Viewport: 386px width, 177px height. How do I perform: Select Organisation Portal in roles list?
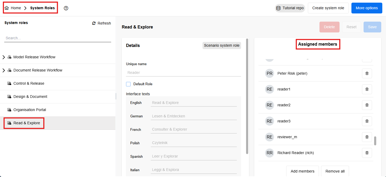(x=30, y=110)
